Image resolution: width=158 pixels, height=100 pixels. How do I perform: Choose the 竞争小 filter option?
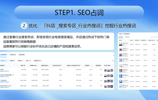pyautogui.click(x=28, y=61)
